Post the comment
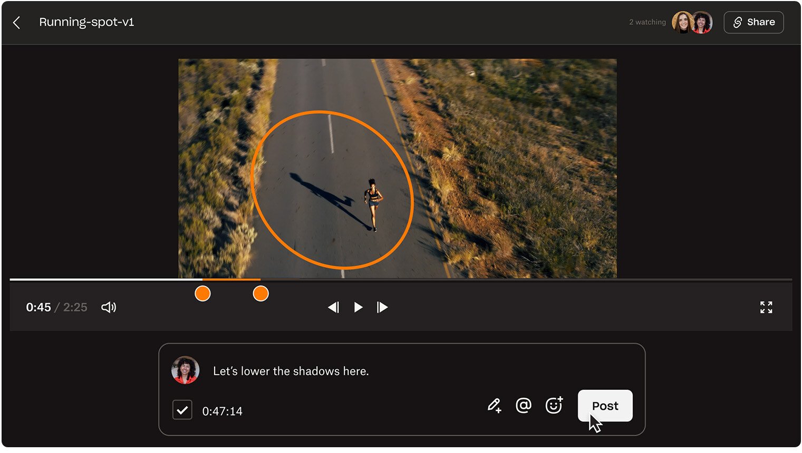 (605, 406)
